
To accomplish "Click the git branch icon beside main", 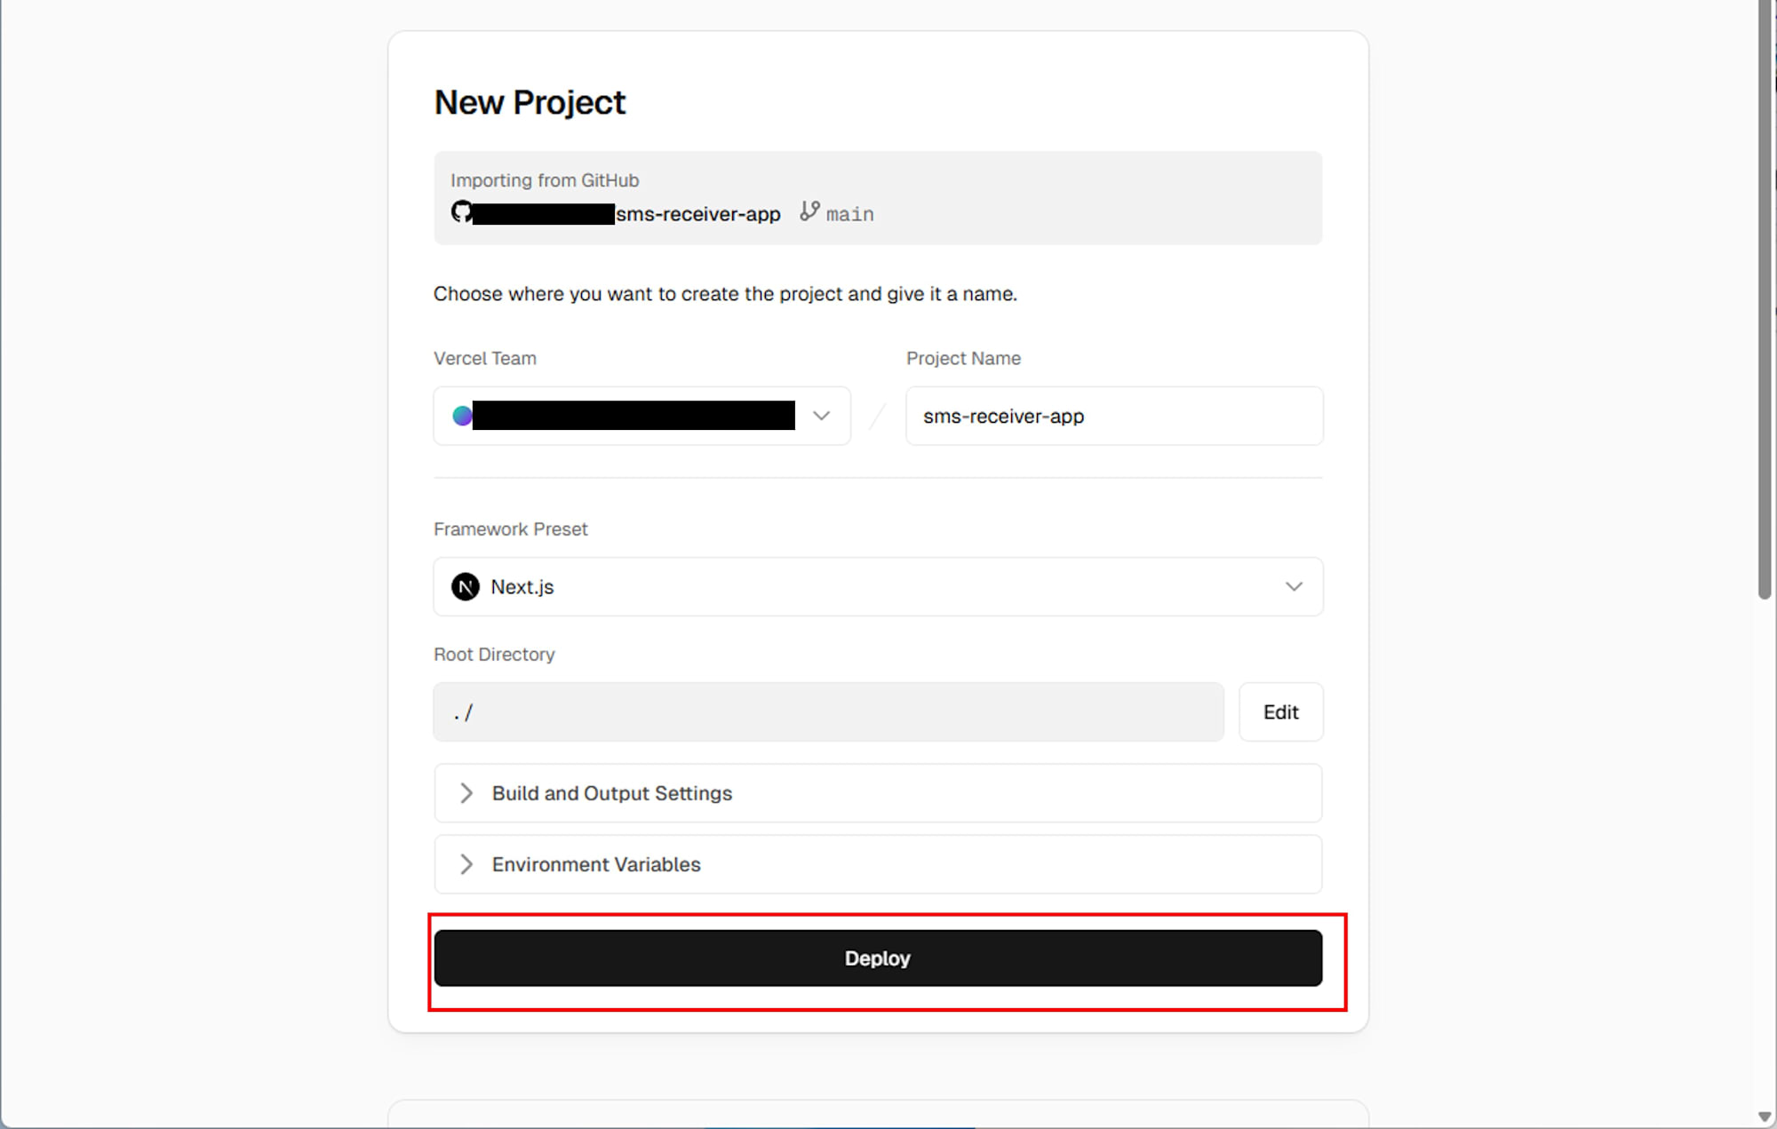I will click(809, 211).
